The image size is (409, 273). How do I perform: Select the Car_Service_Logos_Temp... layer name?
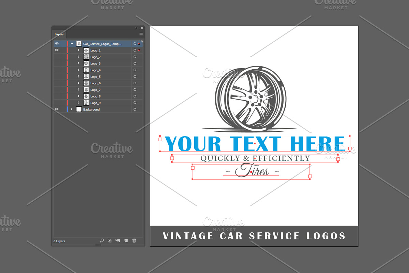click(x=102, y=44)
